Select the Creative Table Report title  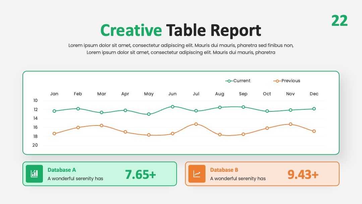(181, 30)
